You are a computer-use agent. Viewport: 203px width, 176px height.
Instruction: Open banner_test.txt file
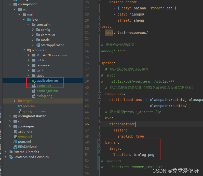point(47,91)
